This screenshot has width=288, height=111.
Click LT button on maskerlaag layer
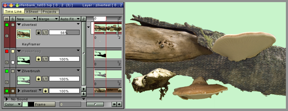point(45,59)
